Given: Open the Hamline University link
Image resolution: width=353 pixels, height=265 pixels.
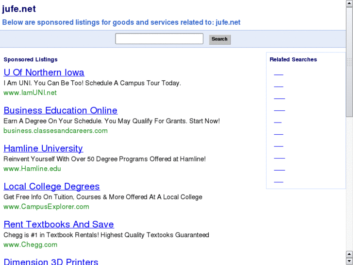Looking at the screenshot, I should click(43, 148).
